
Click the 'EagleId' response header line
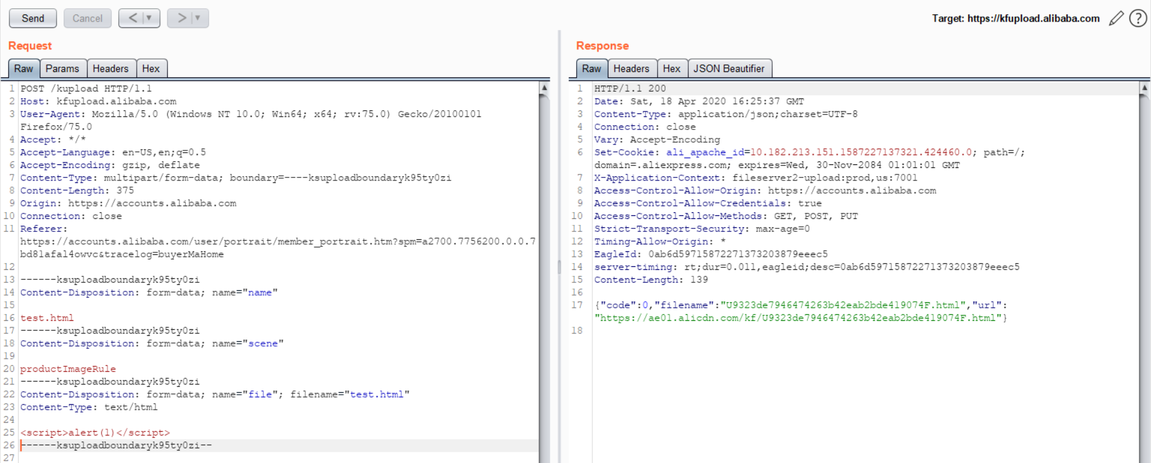pos(711,254)
